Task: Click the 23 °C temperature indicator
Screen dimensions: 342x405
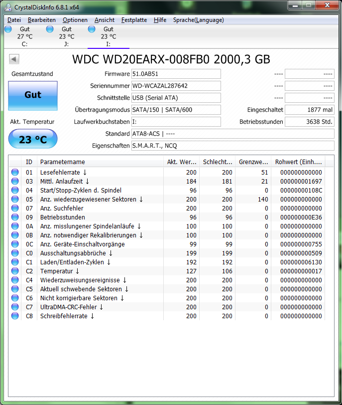Action: tap(33, 139)
